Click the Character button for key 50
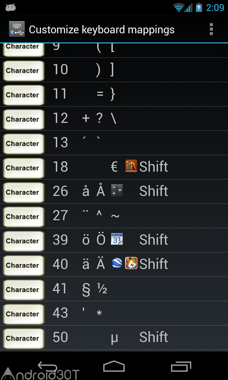This screenshot has height=380, width=228. (24, 338)
